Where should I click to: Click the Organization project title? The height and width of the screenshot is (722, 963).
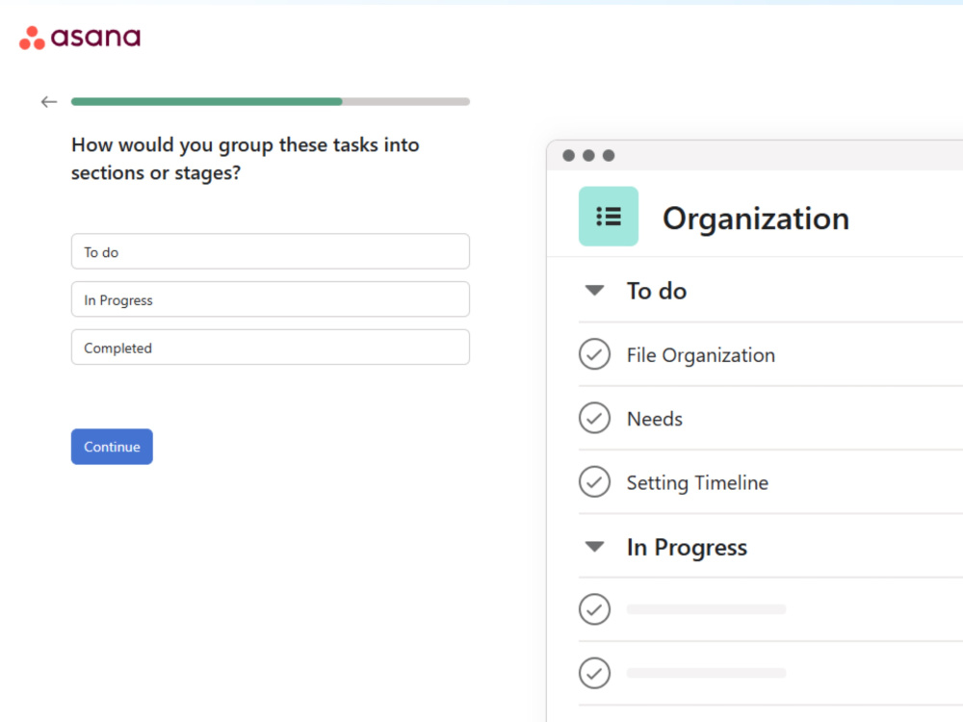tap(756, 219)
